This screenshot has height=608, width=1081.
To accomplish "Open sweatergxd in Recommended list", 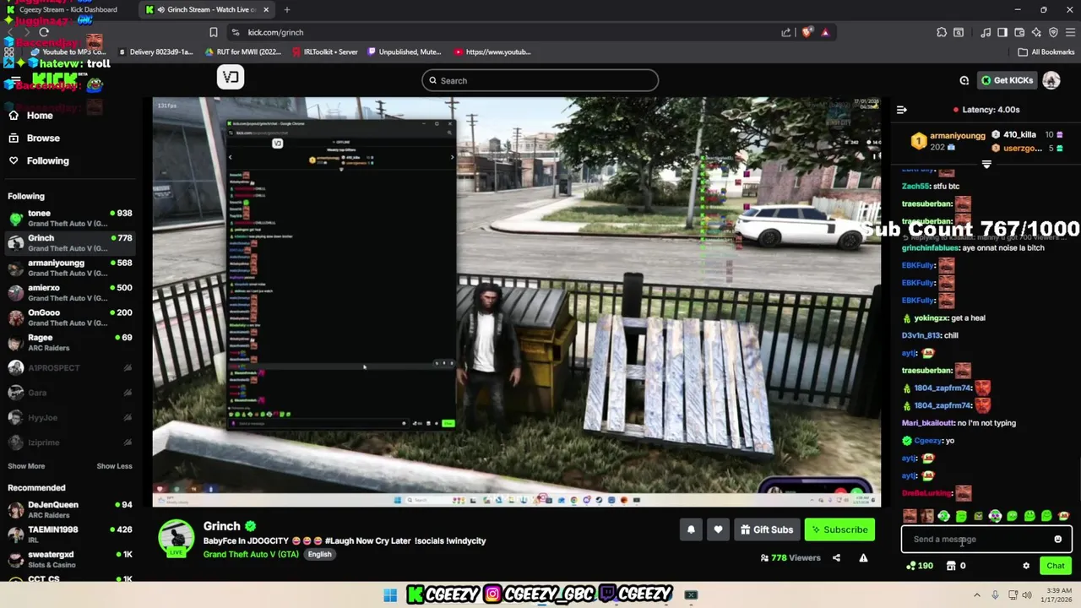I will tap(69, 559).
